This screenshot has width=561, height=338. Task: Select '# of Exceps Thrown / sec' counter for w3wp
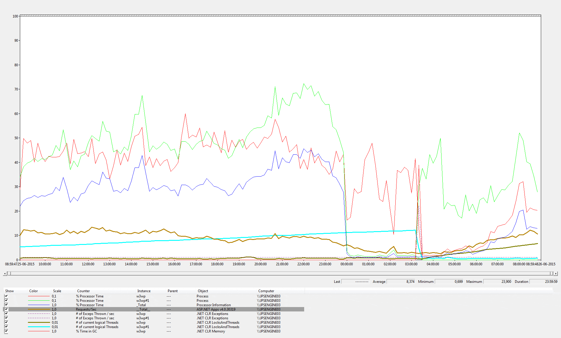tap(95, 313)
